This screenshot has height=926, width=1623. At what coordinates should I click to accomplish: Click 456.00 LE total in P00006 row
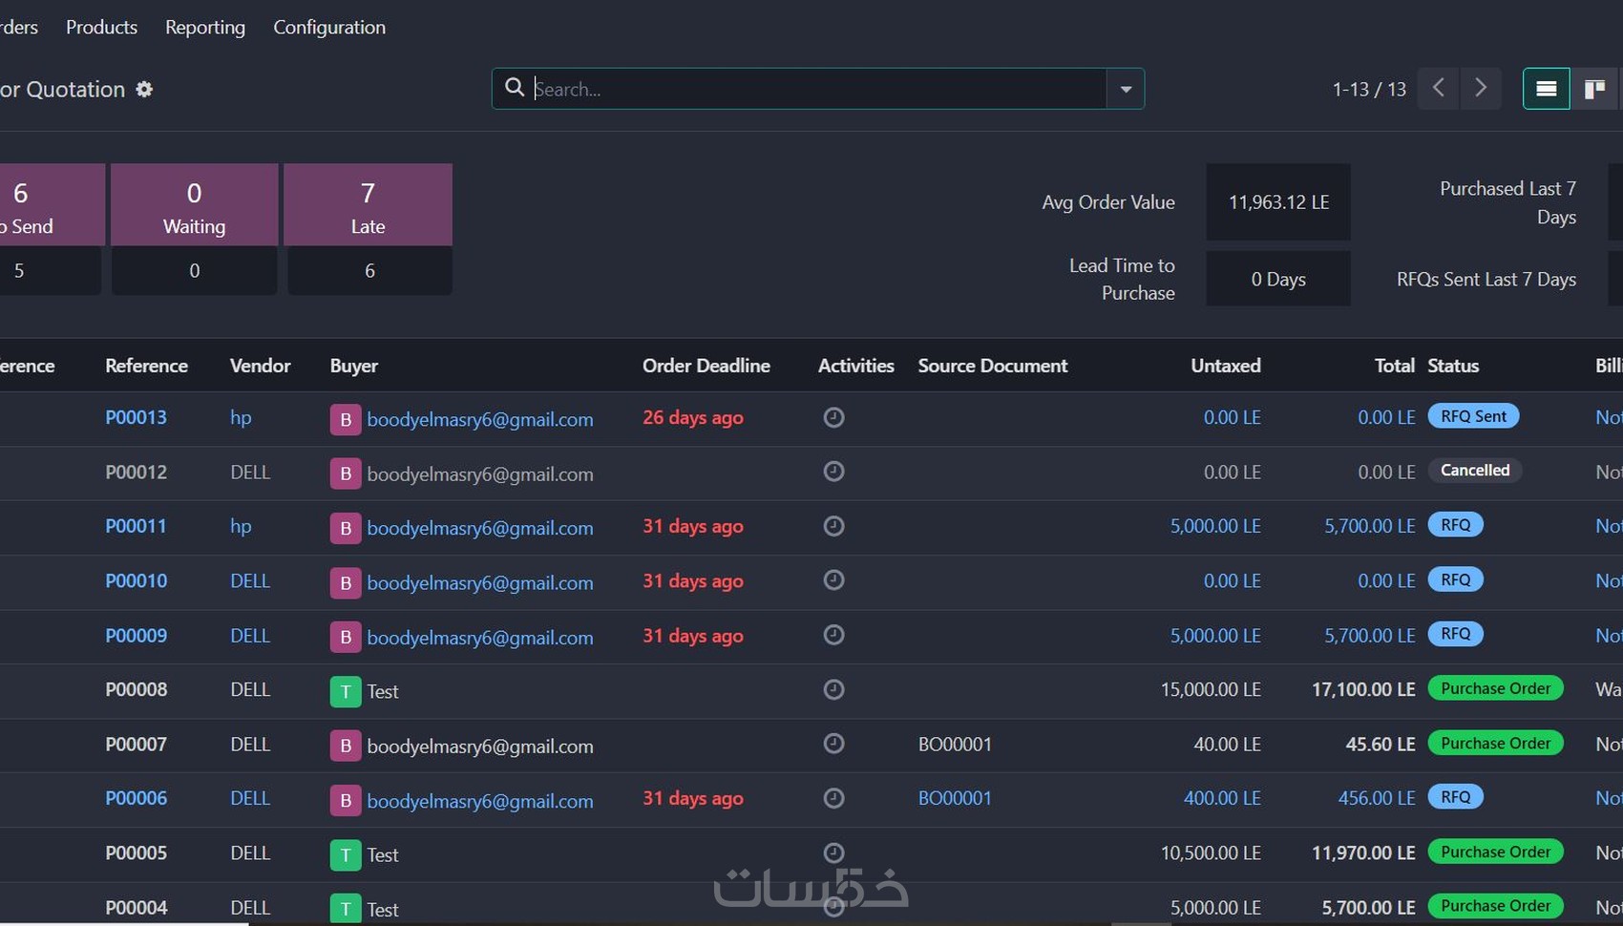[1377, 798]
